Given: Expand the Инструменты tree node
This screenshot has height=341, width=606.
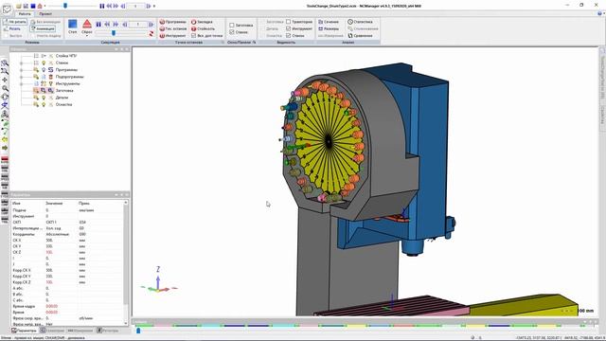Looking at the screenshot, I should [21, 83].
